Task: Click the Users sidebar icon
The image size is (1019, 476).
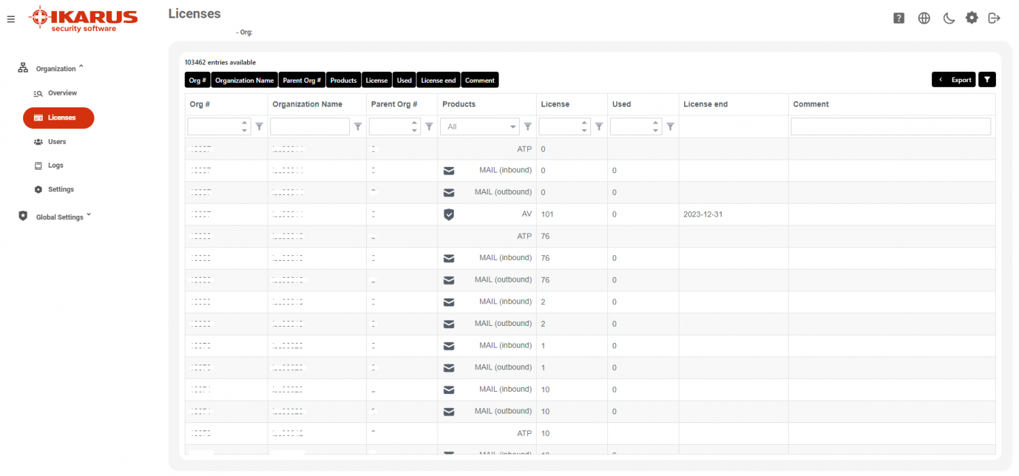Action: (x=37, y=141)
